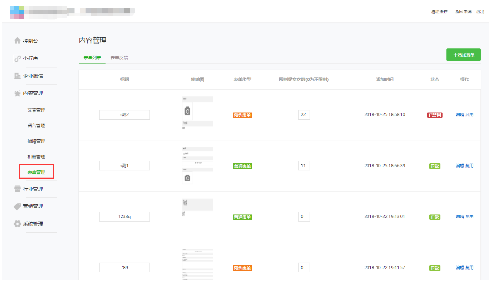This screenshot has height=283, width=489.
Task: Click 编辑 for the 1233q row
Action: (460, 216)
